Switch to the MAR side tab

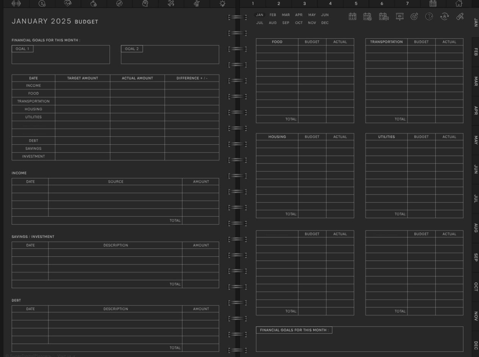[x=476, y=81]
